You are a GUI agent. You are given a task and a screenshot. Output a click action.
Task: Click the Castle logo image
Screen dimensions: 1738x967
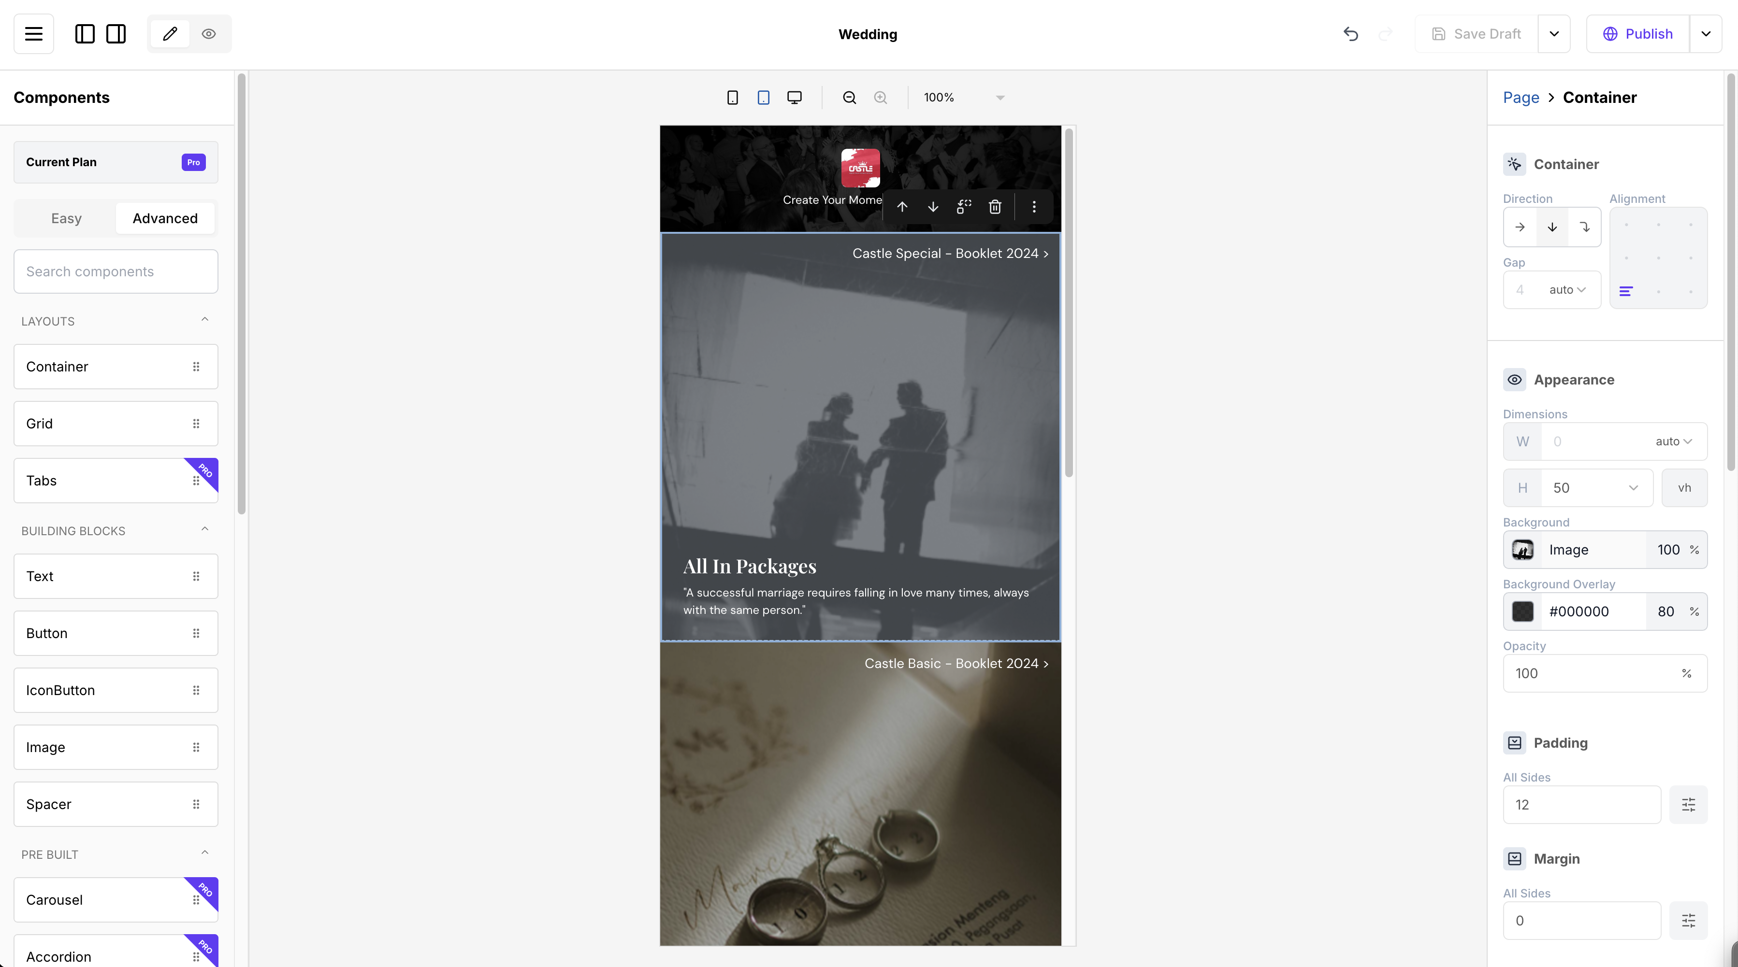coord(861,168)
